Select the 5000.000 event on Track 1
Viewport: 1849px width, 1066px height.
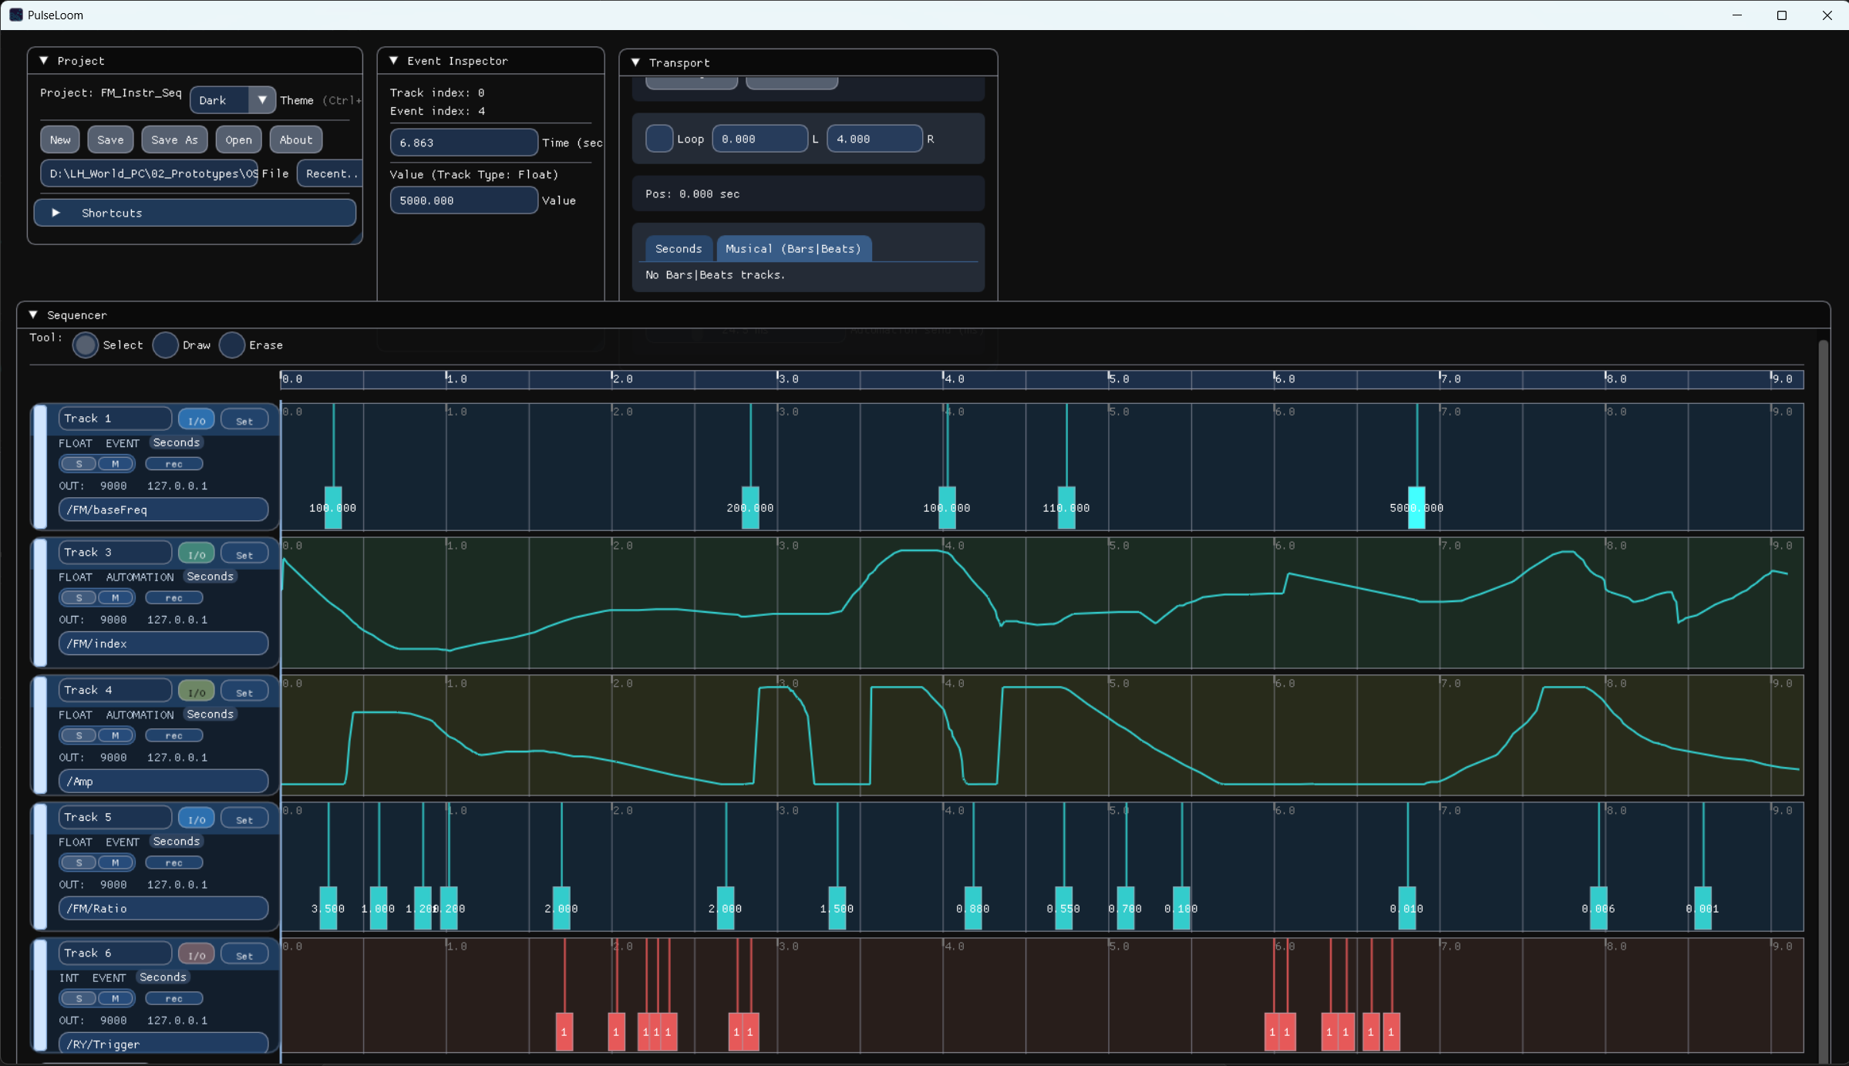point(1416,507)
